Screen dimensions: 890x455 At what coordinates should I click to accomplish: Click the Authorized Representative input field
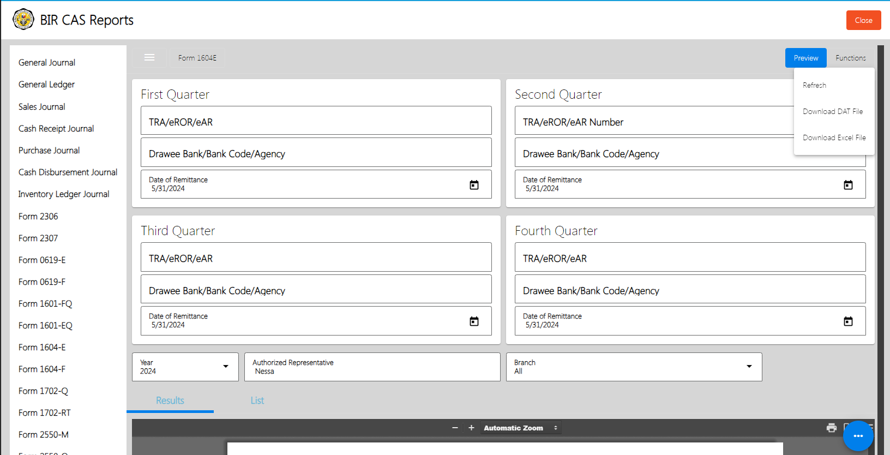pos(372,367)
